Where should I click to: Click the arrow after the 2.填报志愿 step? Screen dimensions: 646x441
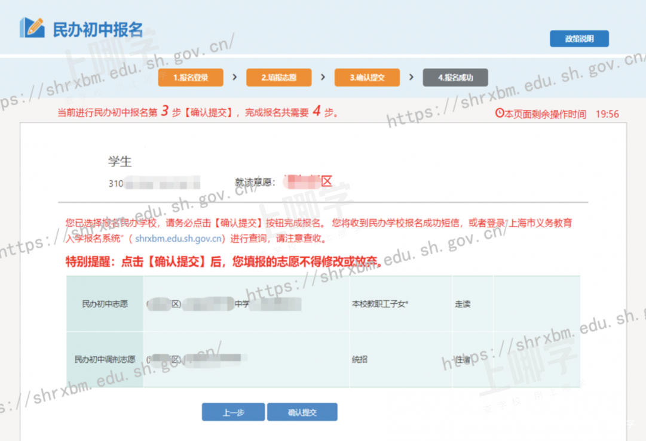coord(323,77)
